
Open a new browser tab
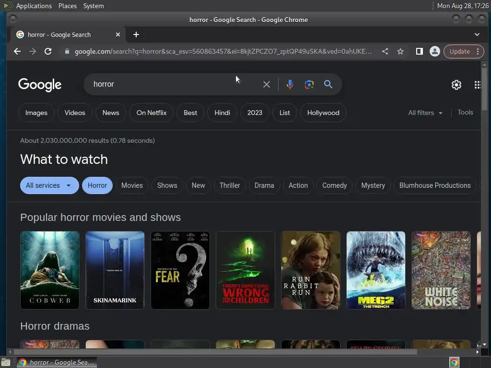pyautogui.click(x=136, y=34)
